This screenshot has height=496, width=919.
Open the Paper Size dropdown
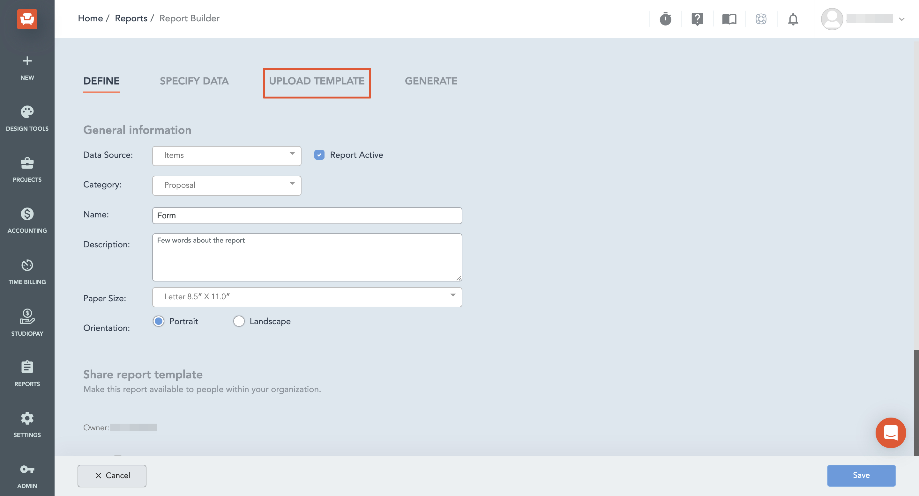coord(307,297)
